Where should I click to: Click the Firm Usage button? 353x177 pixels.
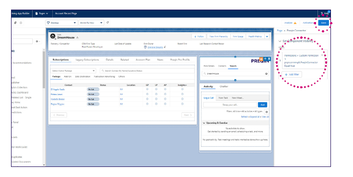point(238,36)
